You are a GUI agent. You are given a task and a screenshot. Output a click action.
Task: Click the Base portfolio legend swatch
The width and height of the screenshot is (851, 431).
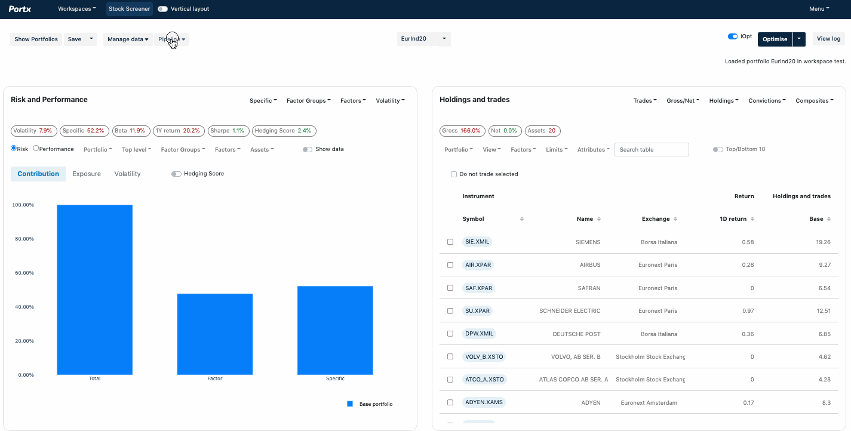point(349,404)
